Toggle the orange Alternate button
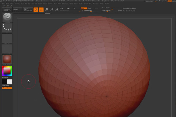Screen dimensions: 176x117 [7, 88]
